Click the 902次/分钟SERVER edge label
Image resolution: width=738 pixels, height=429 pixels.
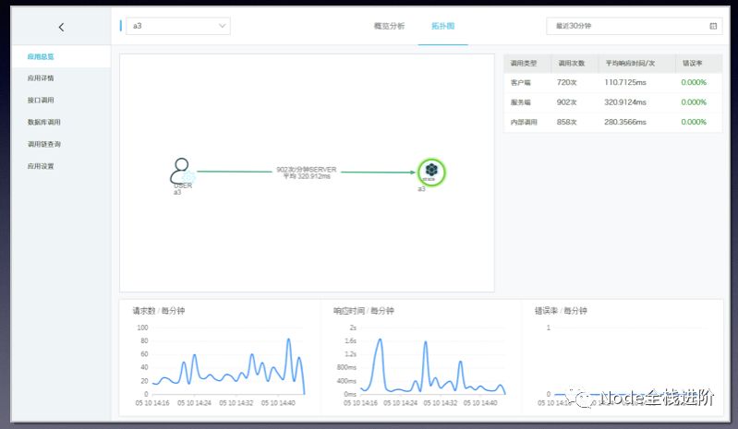click(307, 169)
